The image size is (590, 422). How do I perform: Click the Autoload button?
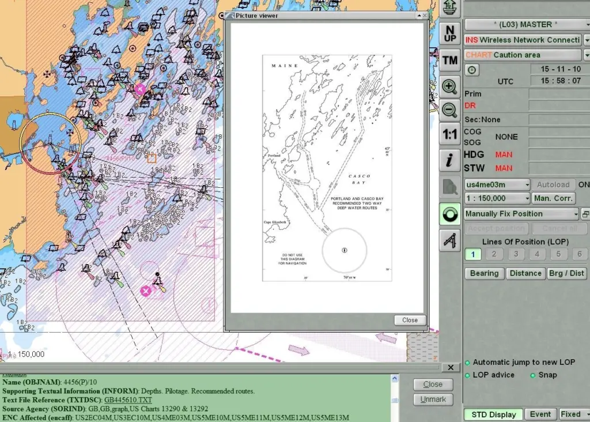click(553, 185)
